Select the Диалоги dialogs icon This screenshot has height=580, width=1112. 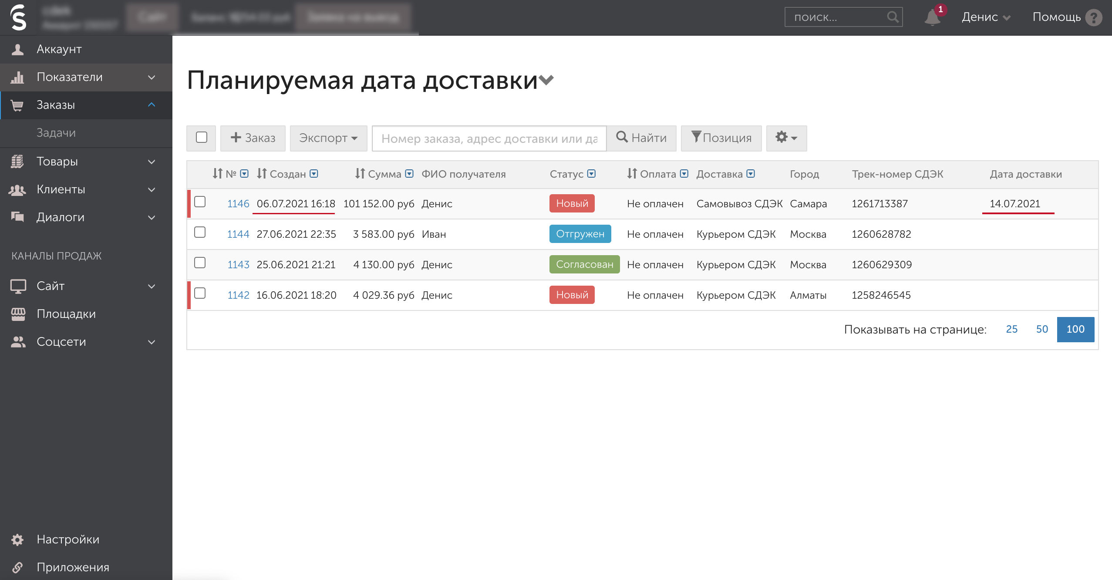click(17, 216)
